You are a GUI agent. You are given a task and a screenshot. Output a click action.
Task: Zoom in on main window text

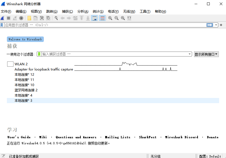point(110,18)
